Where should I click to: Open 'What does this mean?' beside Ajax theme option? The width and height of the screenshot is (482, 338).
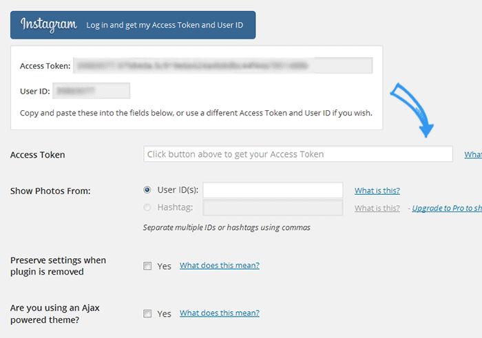tap(220, 313)
